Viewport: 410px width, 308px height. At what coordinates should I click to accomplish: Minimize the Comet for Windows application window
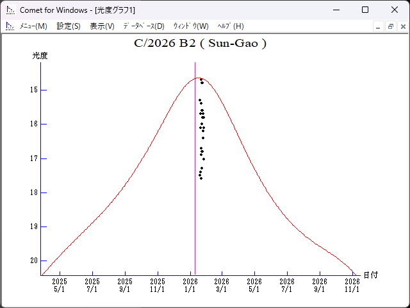[x=336, y=10]
